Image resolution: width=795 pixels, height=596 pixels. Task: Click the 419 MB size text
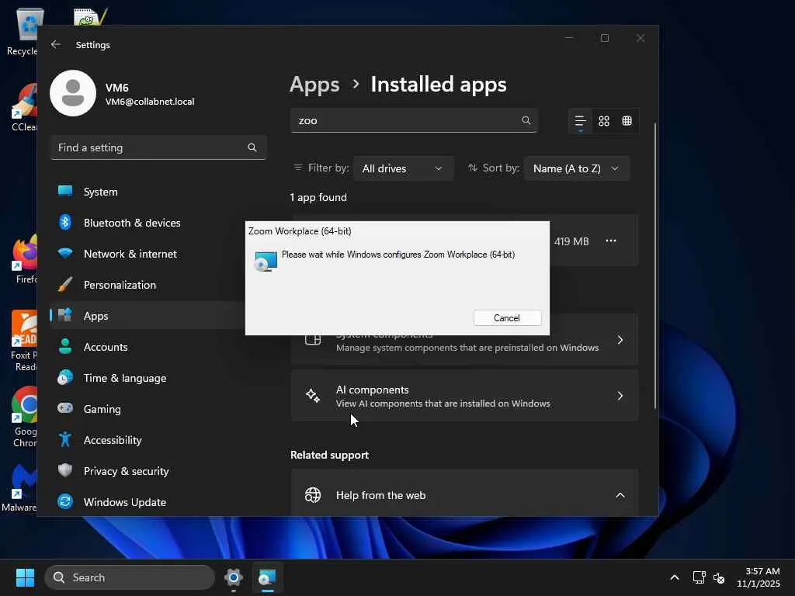[x=571, y=241]
